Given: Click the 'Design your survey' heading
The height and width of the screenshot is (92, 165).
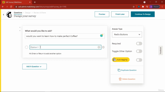Looking at the screenshot, I should pyautogui.click(x=25, y=16).
